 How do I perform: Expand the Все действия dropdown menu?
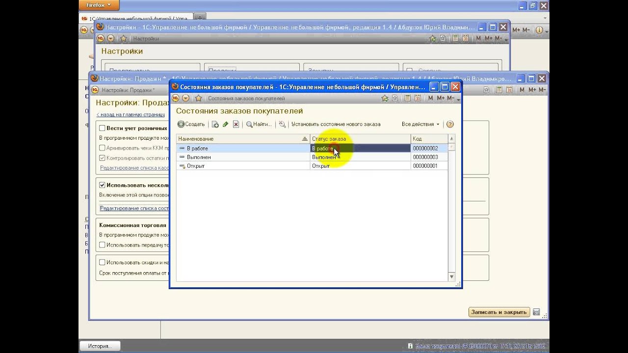pos(420,125)
